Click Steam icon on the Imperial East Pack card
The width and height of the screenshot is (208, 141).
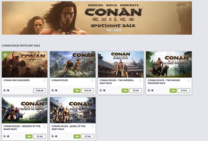click(x=101, y=90)
